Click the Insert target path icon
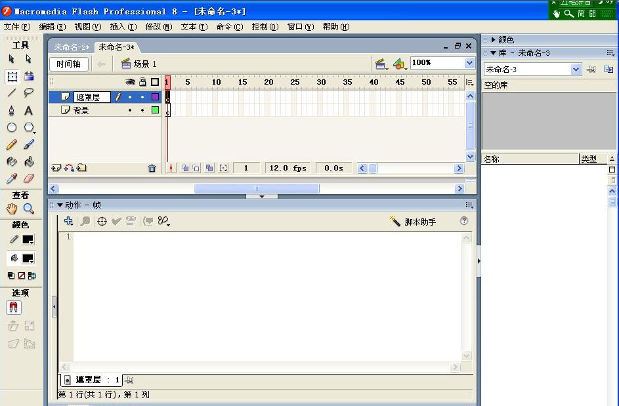Viewport: 619px width, 406px height. (102, 221)
